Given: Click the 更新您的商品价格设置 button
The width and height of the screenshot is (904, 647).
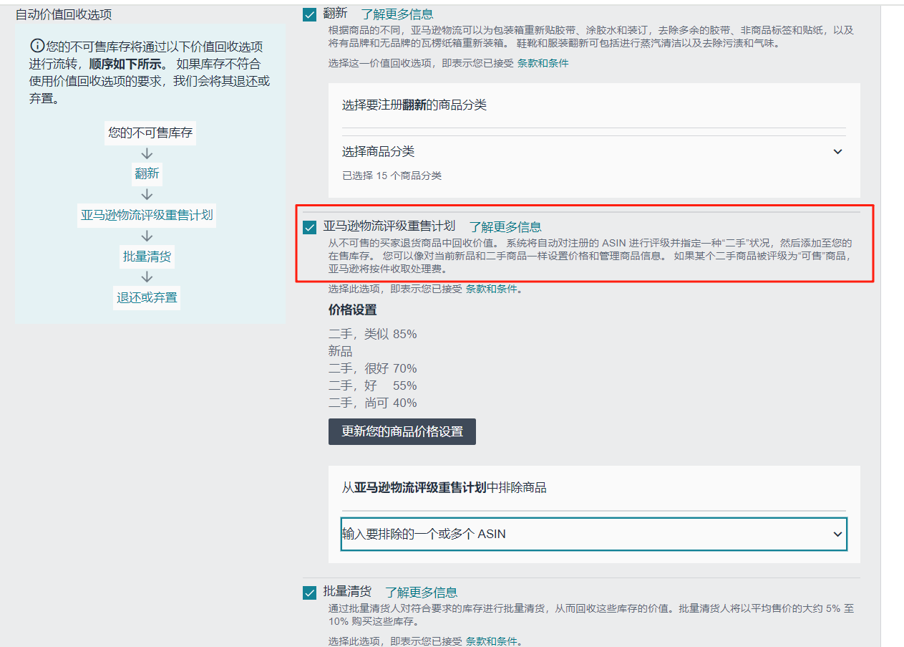Looking at the screenshot, I should (402, 431).
